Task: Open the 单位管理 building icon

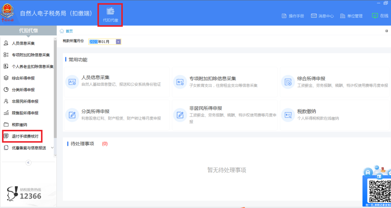Action: 342,16
